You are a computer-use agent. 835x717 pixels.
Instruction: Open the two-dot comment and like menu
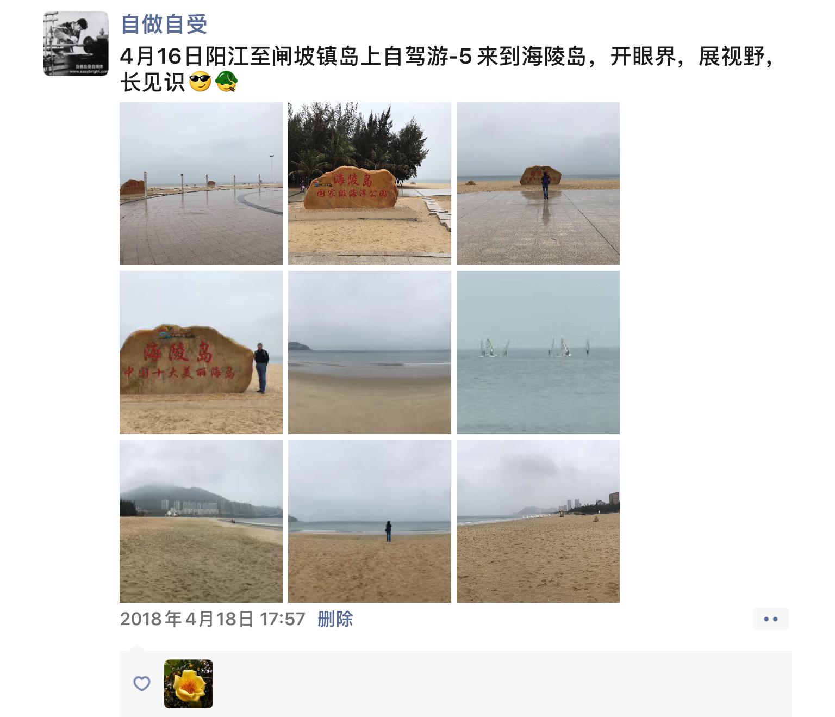coord(771,619)
